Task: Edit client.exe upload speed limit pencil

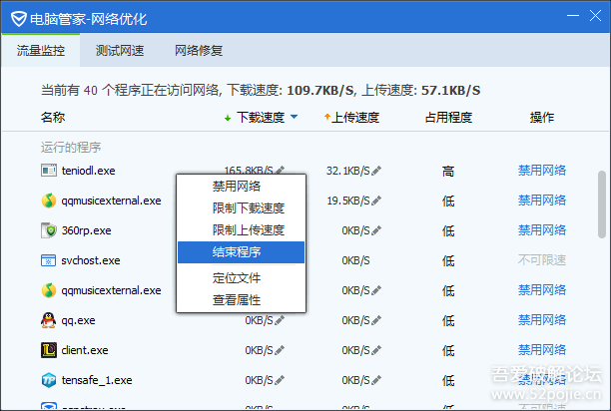Action: [x=376, y=350]
